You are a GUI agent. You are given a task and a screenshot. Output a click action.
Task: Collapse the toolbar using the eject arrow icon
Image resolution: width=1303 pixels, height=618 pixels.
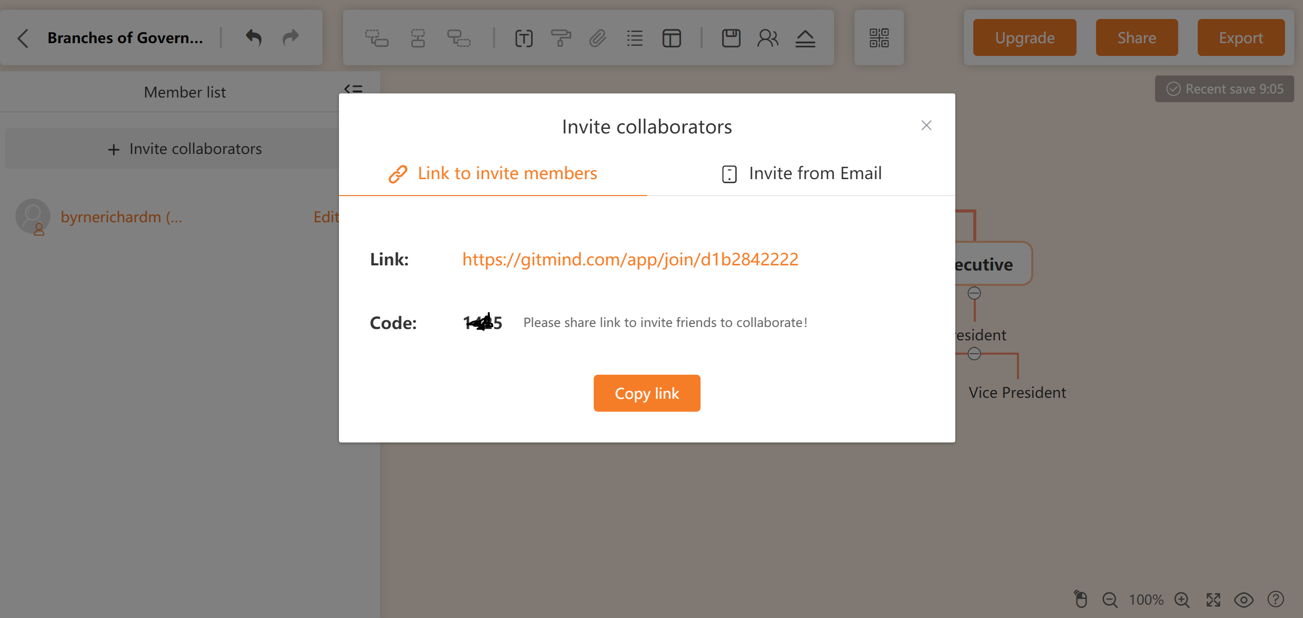[805, 37]
